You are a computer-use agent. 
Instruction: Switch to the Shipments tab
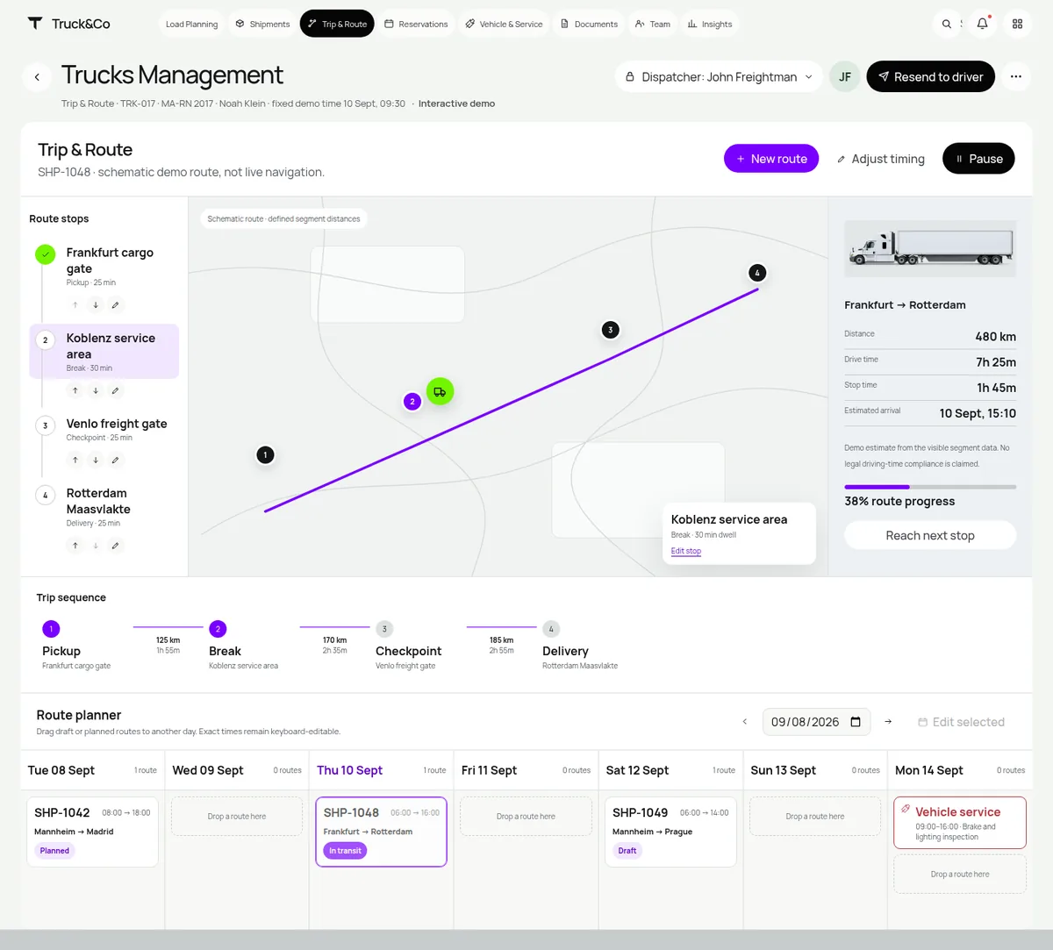[x=262, y=24]
